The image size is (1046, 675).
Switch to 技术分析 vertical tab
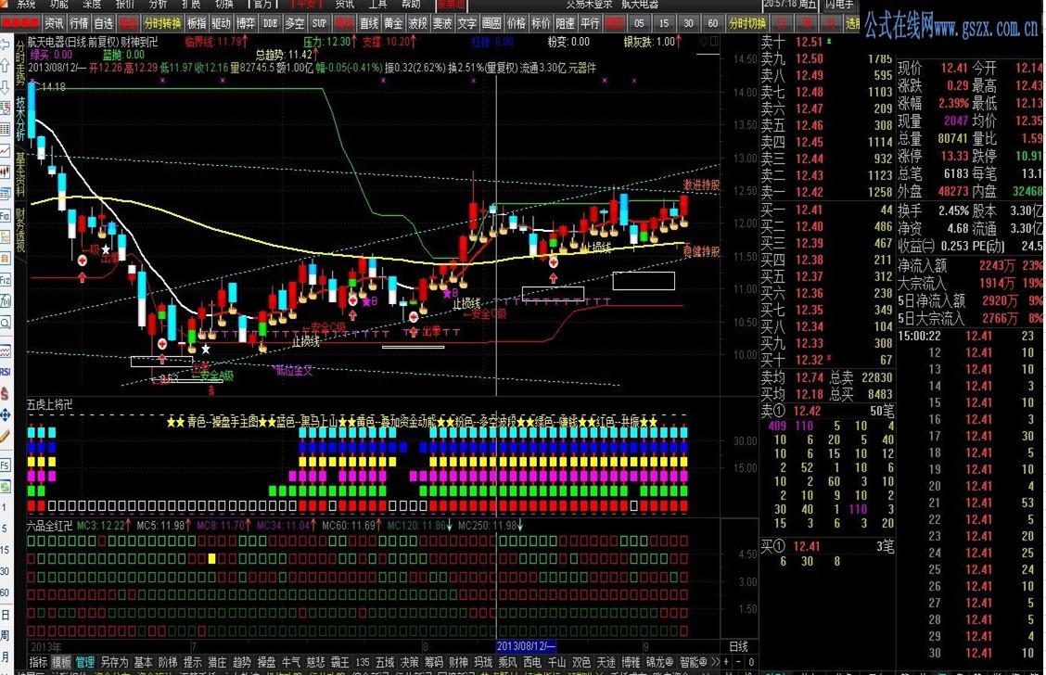pyautogui.click(x=20, y=119)
